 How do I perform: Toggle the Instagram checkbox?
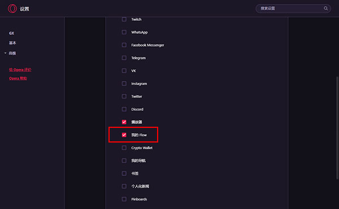tap(124, 83)
